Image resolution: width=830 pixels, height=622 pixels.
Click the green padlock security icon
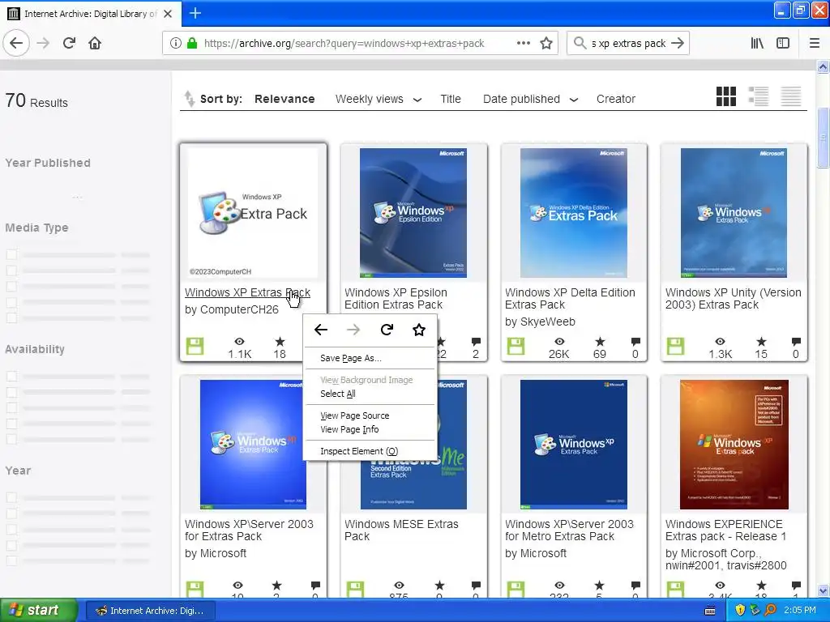point(192,44)
